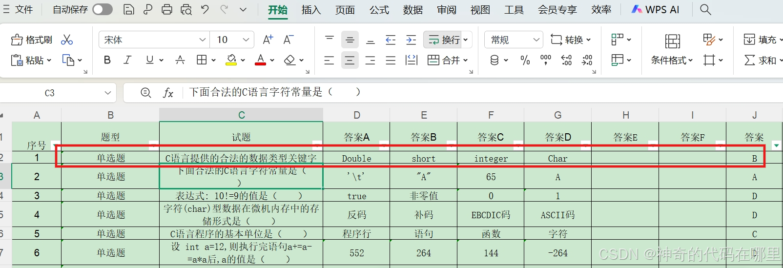Image resolution: width=783 pixels, height=268 pixels.
Task: Decrease decimal places icon
Action: 587,60
